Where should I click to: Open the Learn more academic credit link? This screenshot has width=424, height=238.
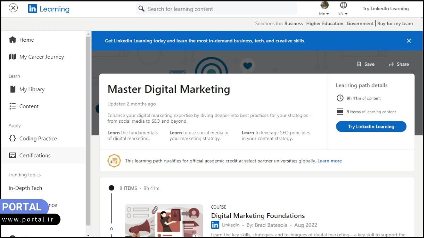point(329,161)
